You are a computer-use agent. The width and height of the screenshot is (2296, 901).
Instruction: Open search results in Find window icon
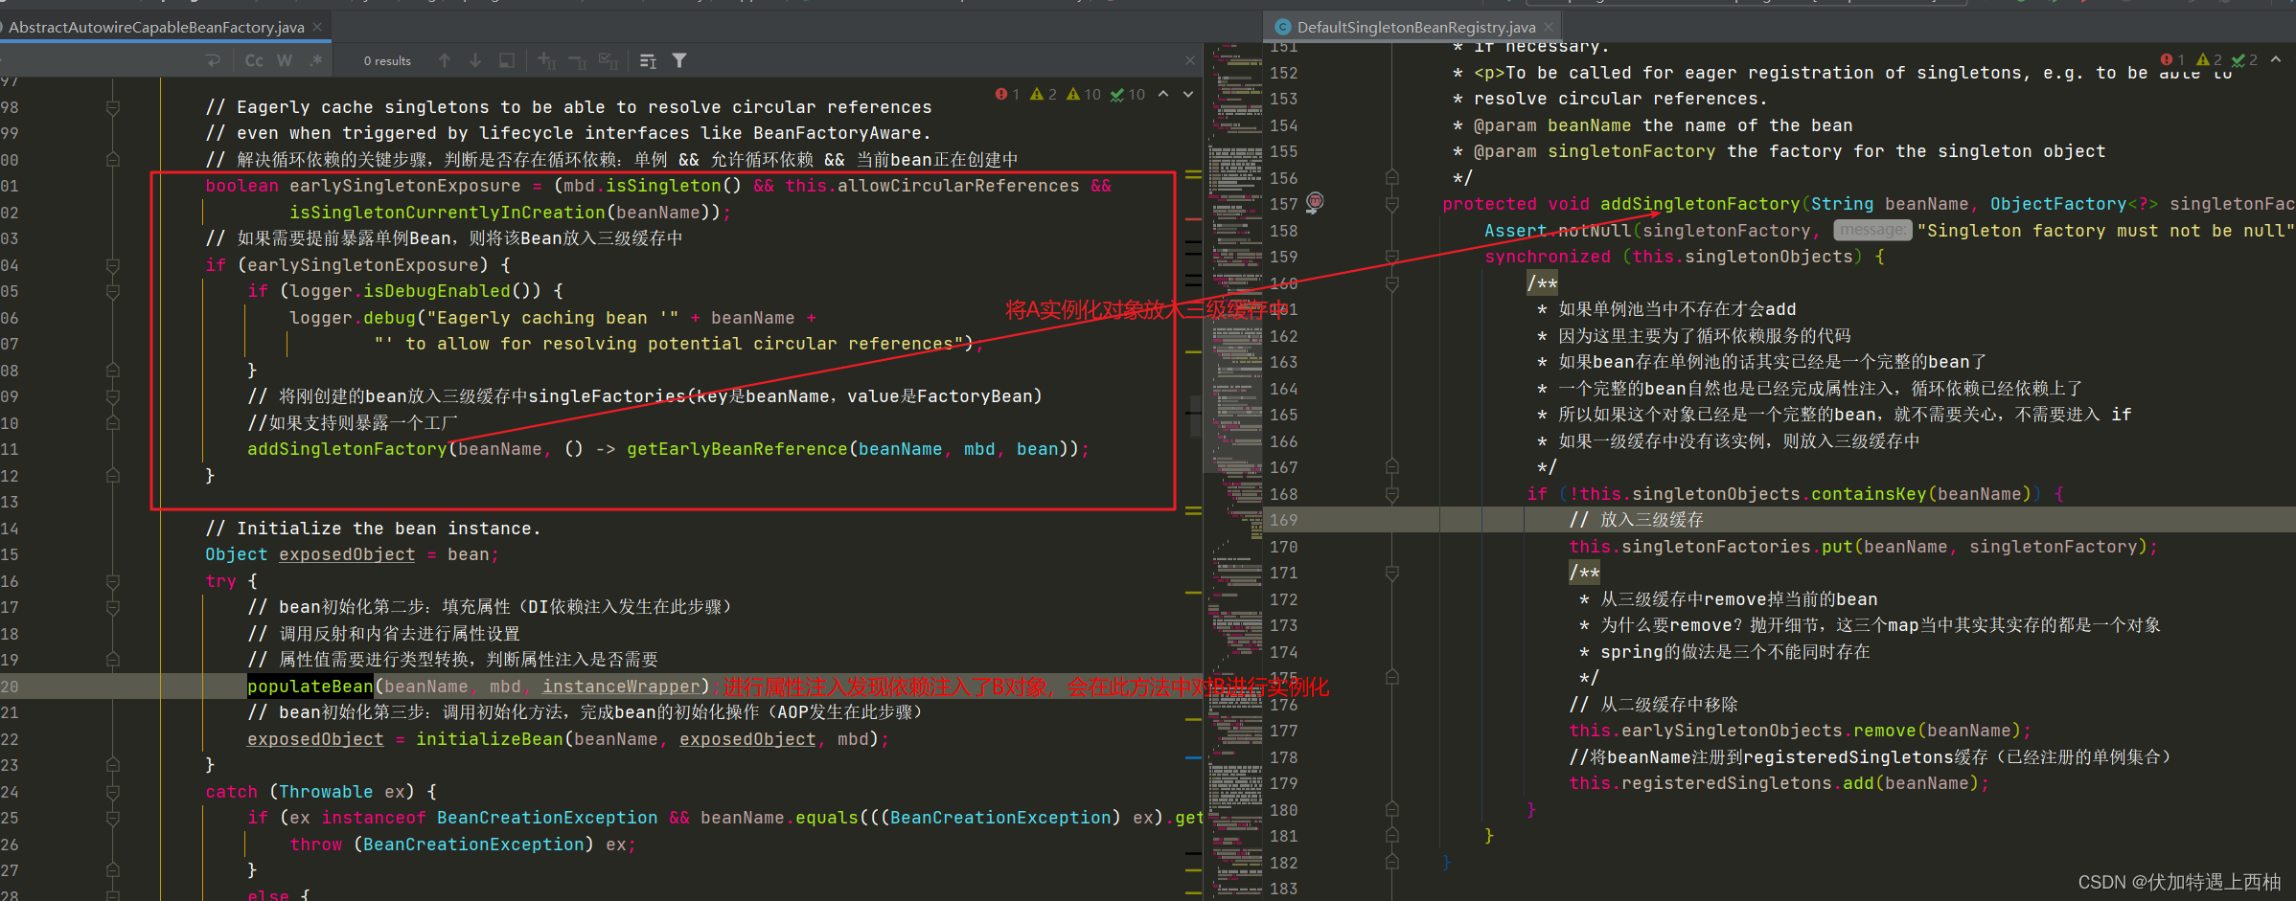click(648, 60)
